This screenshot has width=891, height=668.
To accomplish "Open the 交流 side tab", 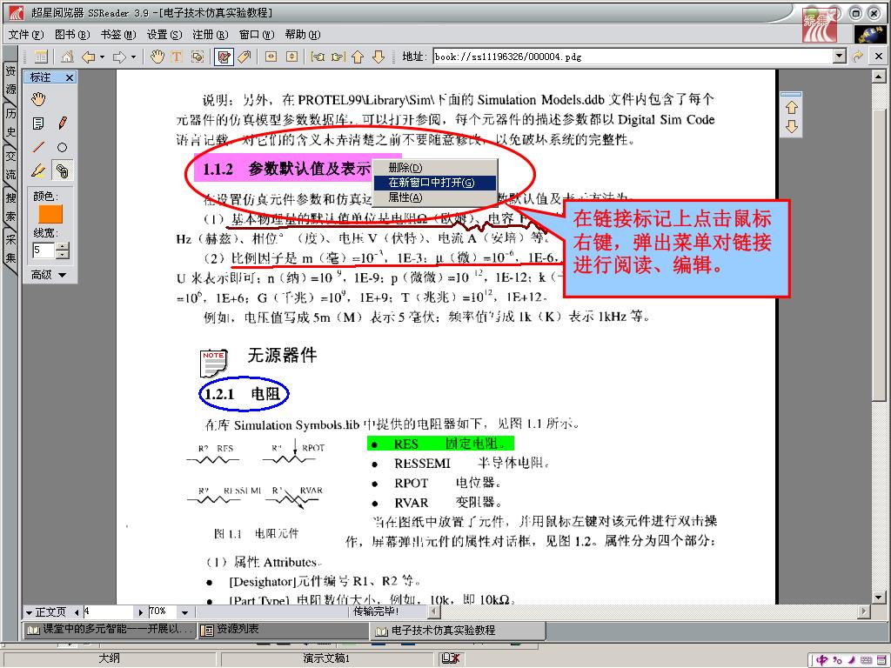I will [x=10, y=164].
